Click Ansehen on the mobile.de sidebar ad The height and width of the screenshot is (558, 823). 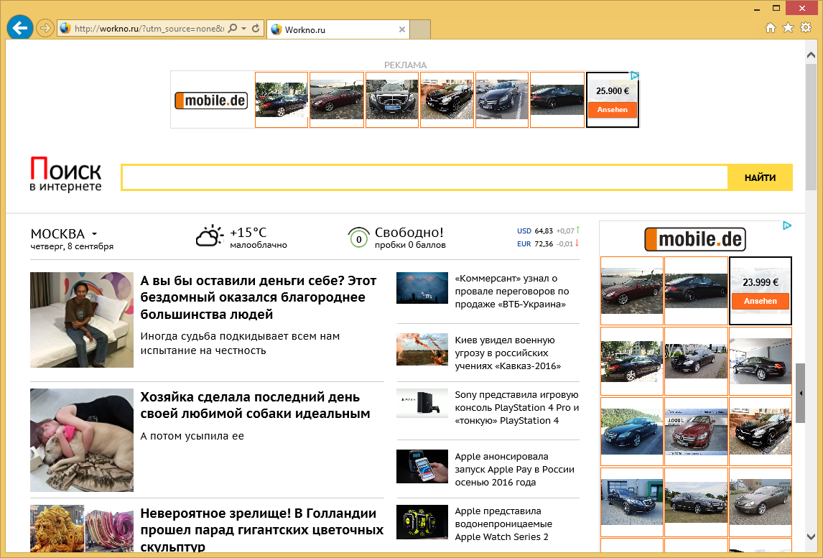(760, 301)
